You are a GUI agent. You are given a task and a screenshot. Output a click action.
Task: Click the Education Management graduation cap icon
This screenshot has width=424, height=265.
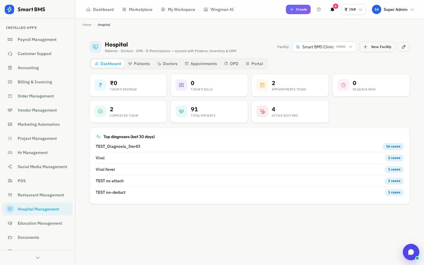10,223
